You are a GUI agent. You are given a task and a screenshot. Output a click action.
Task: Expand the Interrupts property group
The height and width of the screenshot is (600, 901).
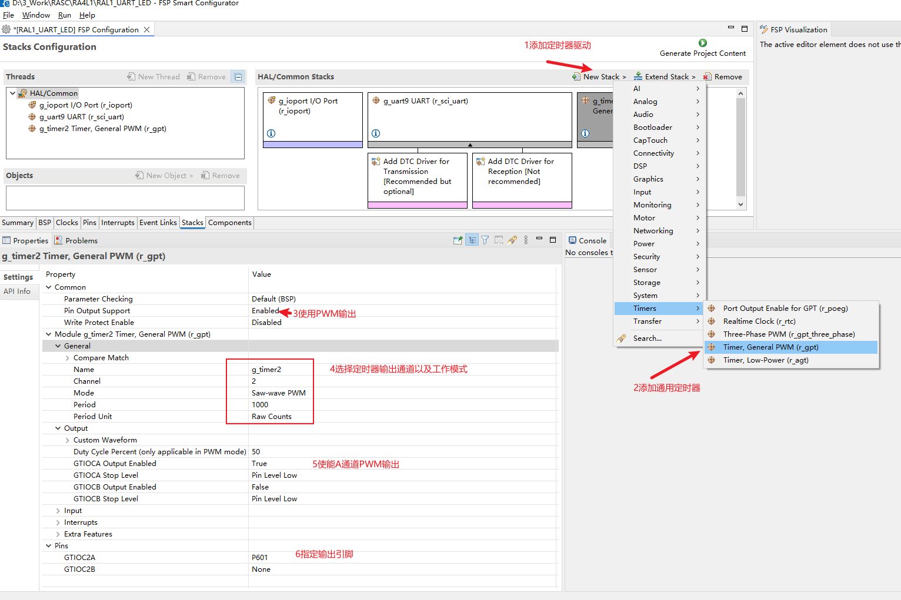tap(58, 522)
